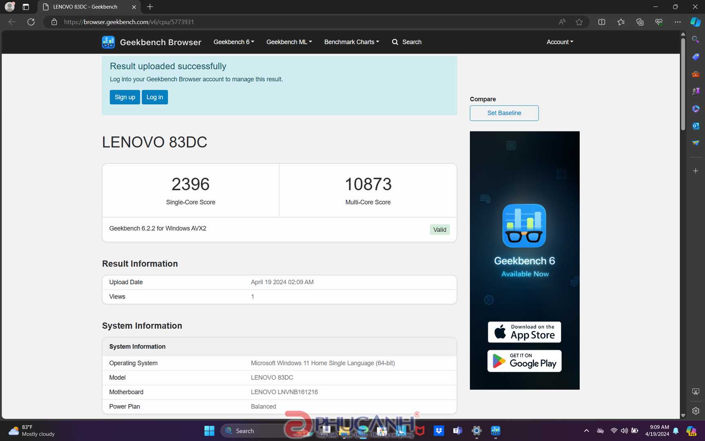Image resolution: width=705 pixels, height=441 pixels.
Task: Open Microsoft Teams from taskbar
Action: coord(457,431)
